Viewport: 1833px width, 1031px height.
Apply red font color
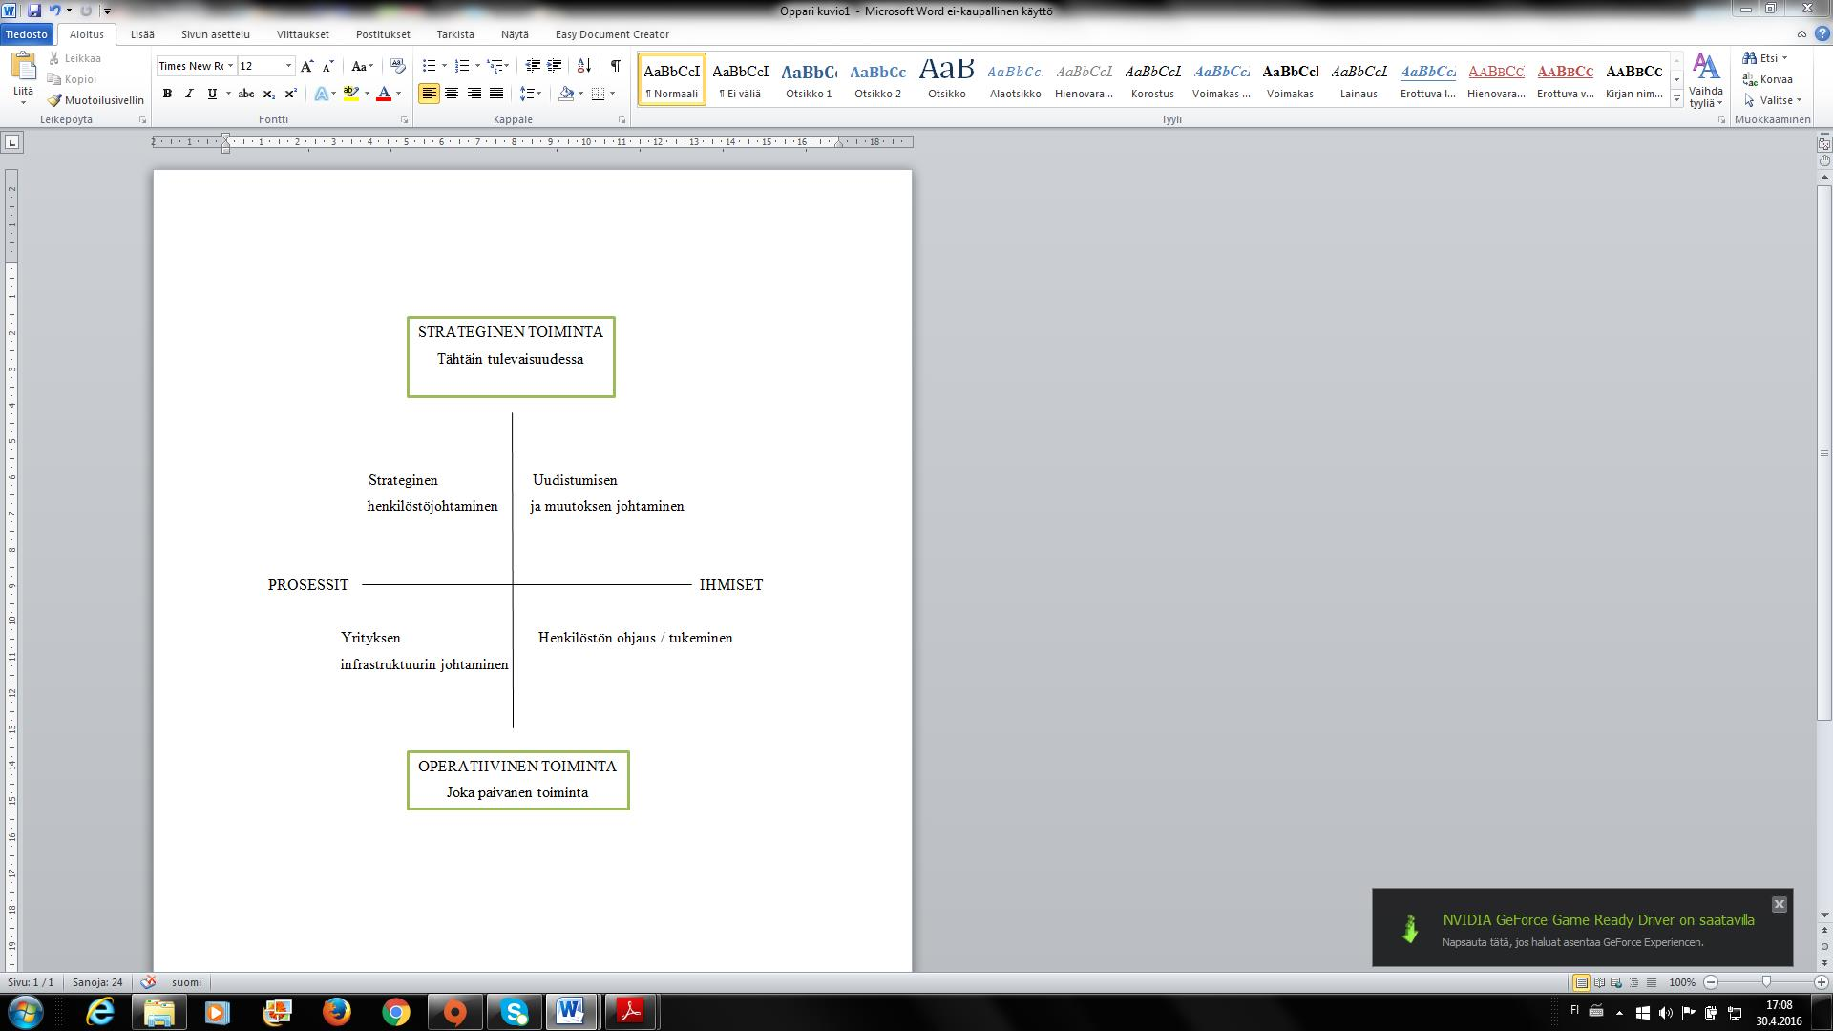(384, 94)
